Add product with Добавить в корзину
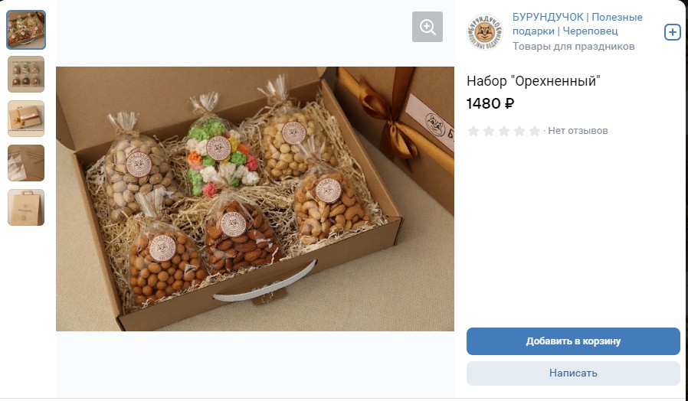 (573, 341)
